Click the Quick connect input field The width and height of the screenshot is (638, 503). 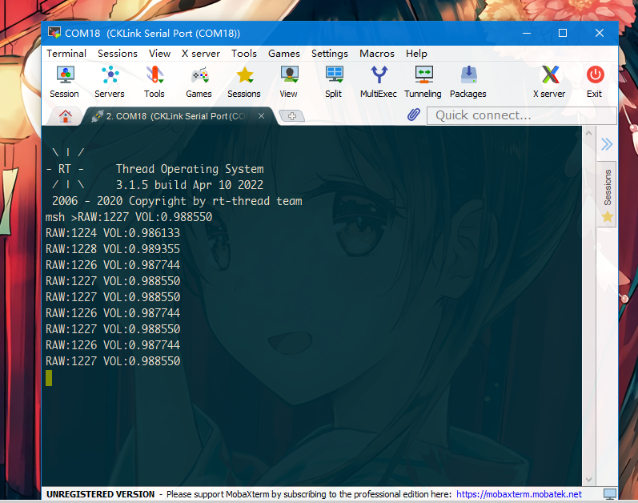pyautogui.click(x=522, y=115)
